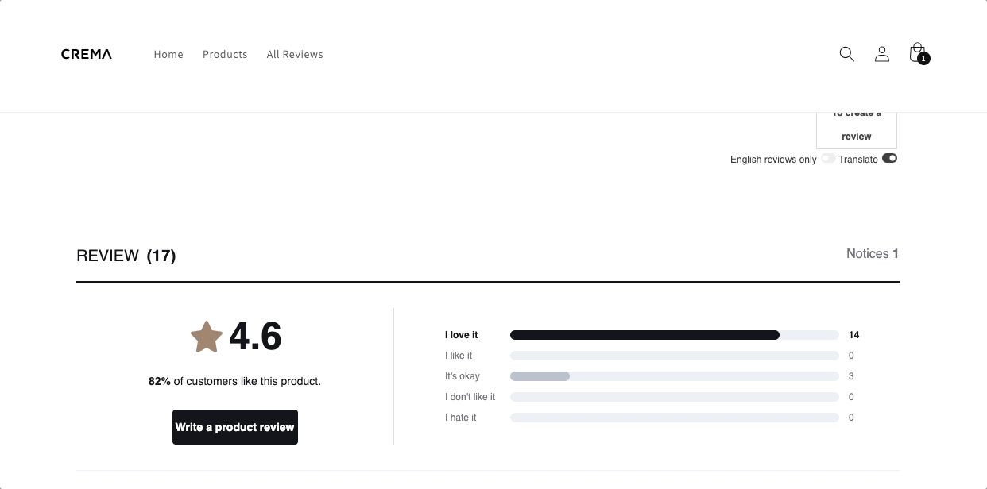
Task: Click the "I hate it" rating bar
Action: pyautogui.click(x=674, y=418)
